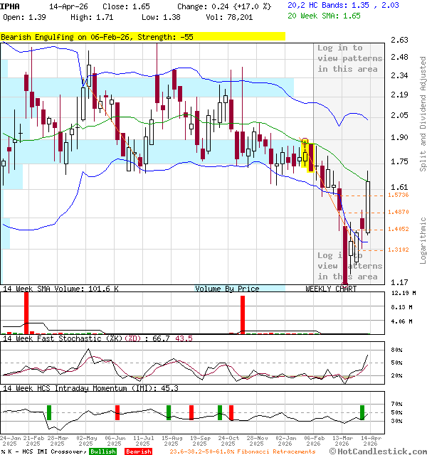Click the latest white weekly candlestick
Screen dimensions: 427x455
(x=368, y=206)
